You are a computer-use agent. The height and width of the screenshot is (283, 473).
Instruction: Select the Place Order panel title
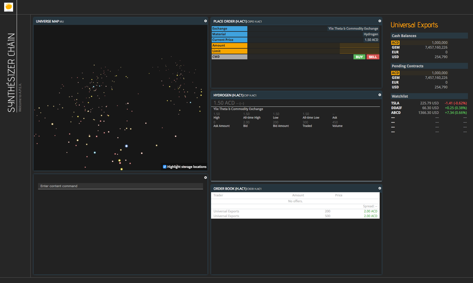click(x=230, y=21)
